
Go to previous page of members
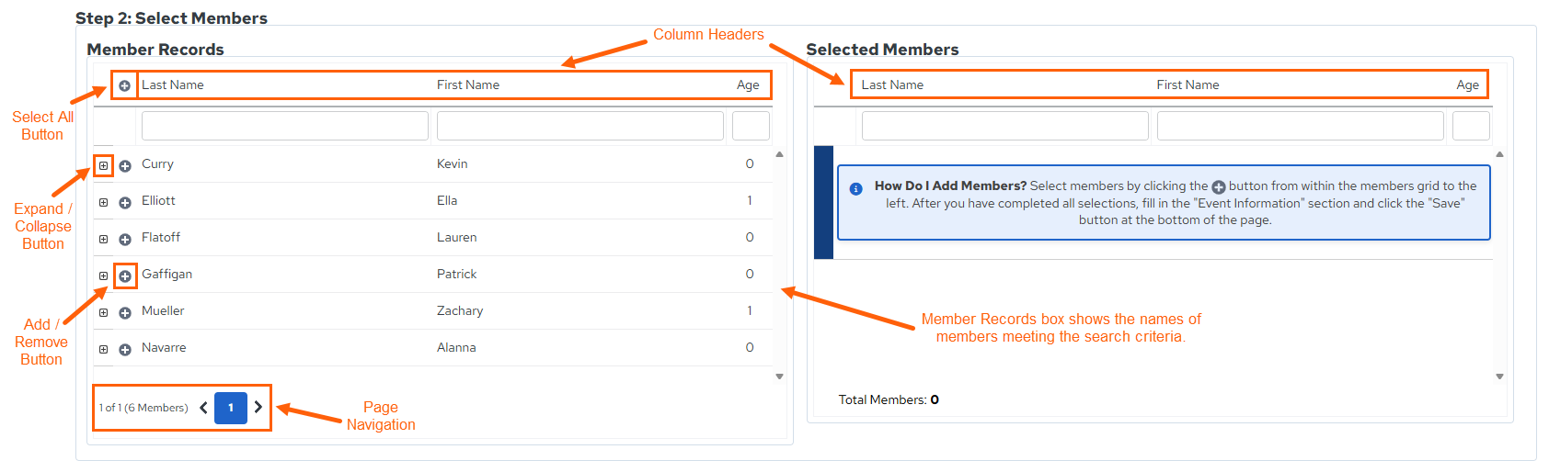pyautogui.click(x=203, y=408)
